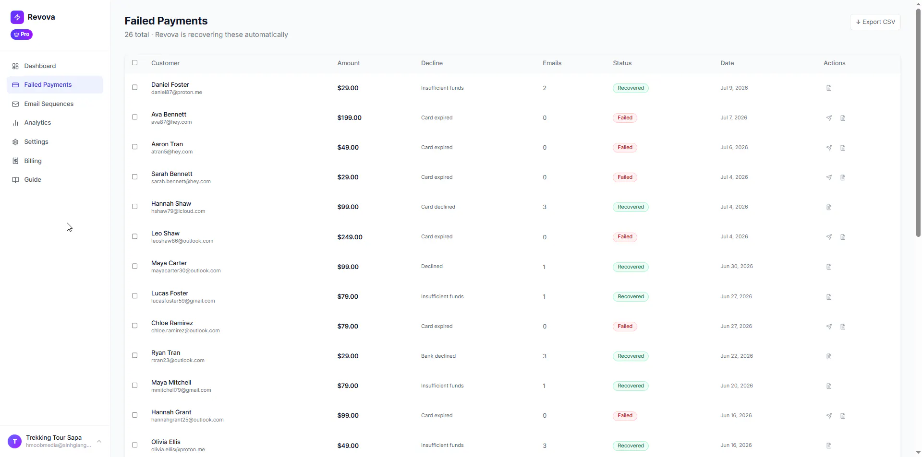922x457 pixels.
Task: Select Maya Mitchell's row checkbox
Action: 134,386
